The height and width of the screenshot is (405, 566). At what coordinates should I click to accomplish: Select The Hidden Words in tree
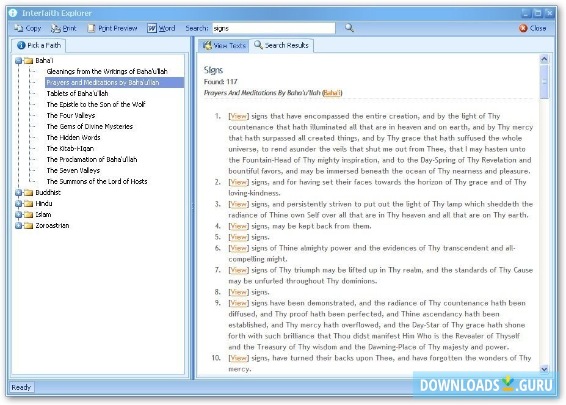point(73,137)
